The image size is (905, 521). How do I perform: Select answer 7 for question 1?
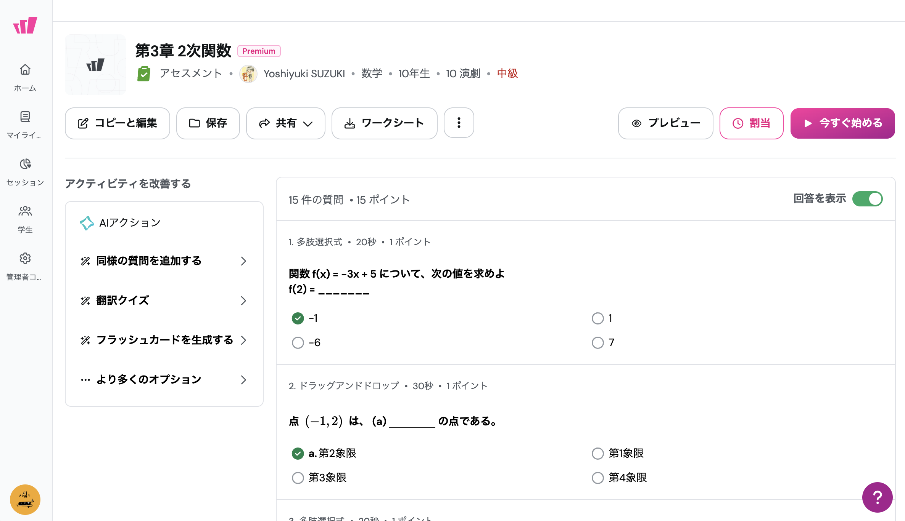pos(598,343)
